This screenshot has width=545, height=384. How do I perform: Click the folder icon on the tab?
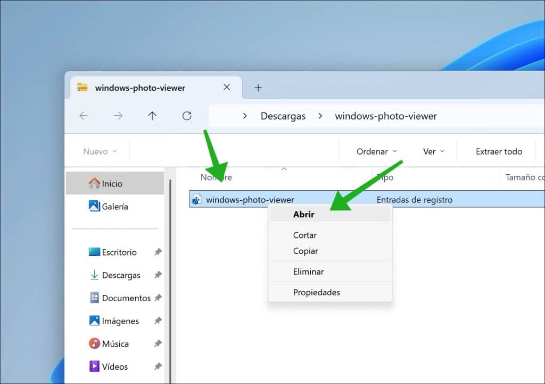coord(82,87)
